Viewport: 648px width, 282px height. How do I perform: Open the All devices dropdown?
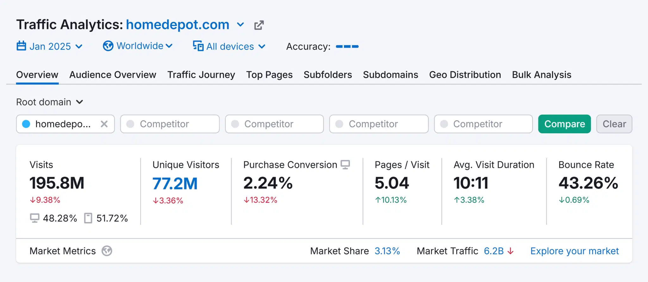click(229, 46)
